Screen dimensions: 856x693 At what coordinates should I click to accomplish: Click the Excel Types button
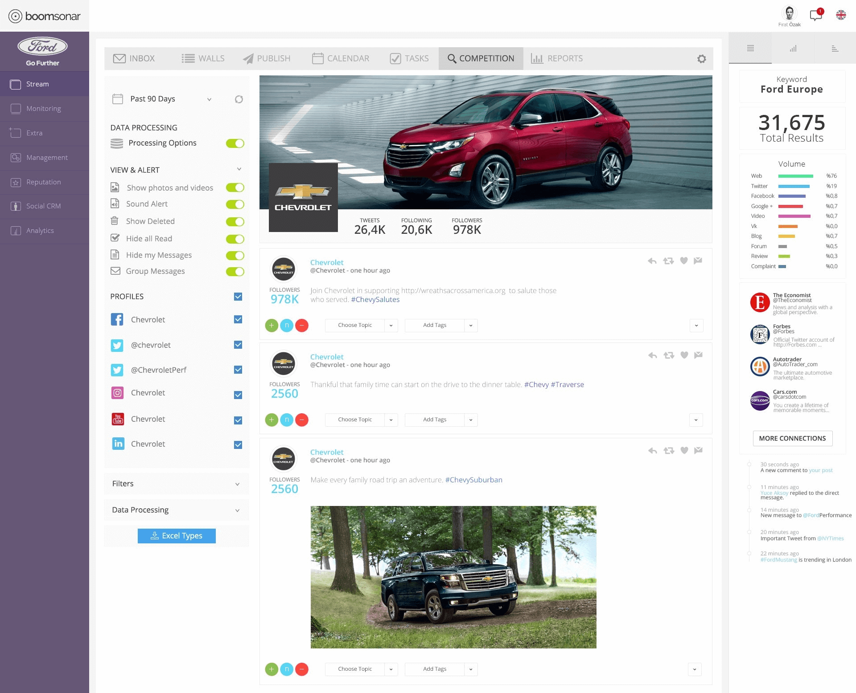(x=177, y=536)
